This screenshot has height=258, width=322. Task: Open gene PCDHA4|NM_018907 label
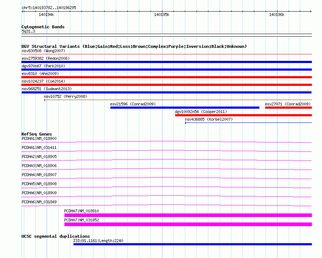coord(39,175)
